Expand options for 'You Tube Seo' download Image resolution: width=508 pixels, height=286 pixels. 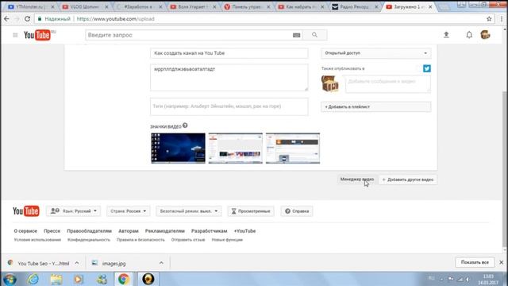tap(77, 263)
